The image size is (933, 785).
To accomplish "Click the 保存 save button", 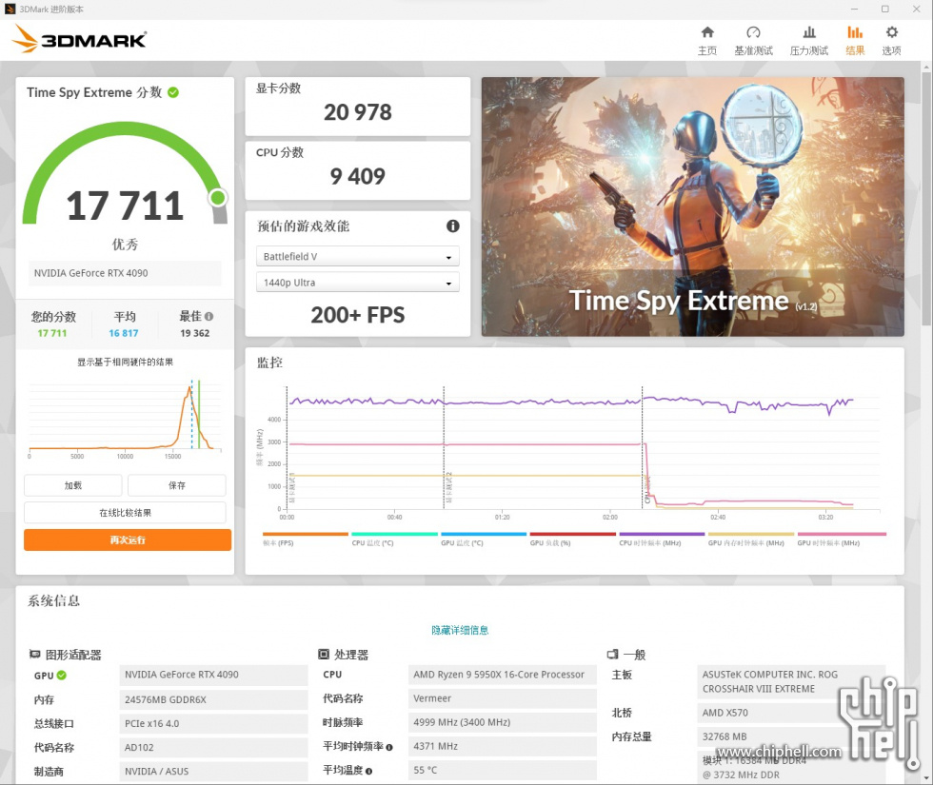I will [x=177, y=485].
